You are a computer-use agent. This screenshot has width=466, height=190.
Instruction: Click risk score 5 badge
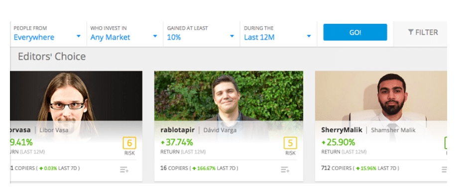pos(290,143)
